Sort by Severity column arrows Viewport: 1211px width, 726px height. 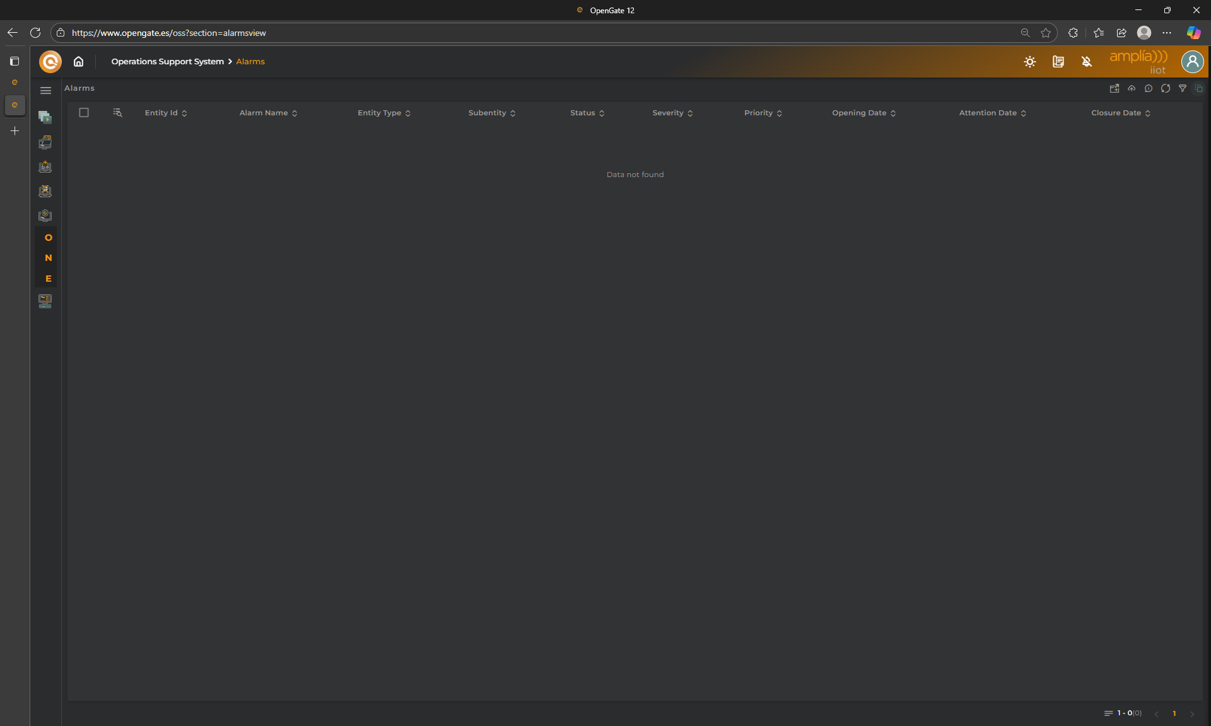pyautogui.click(x=690, y=113)
